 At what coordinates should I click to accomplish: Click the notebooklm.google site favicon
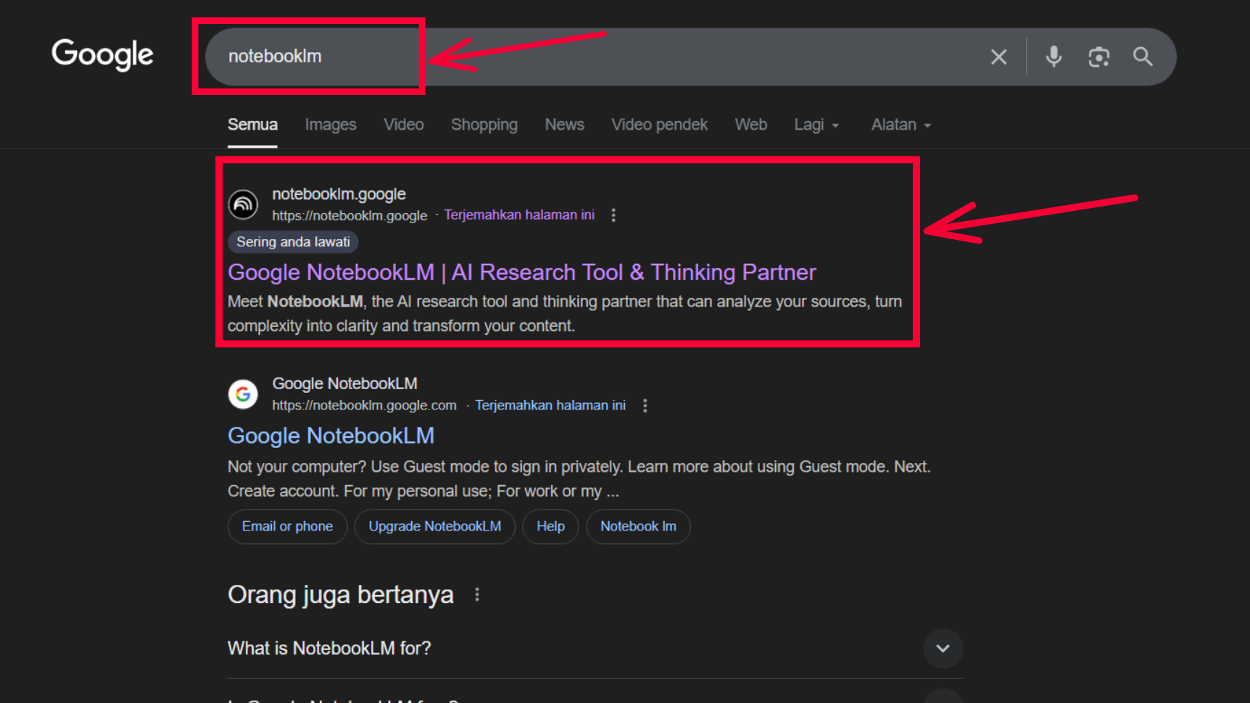243,204
